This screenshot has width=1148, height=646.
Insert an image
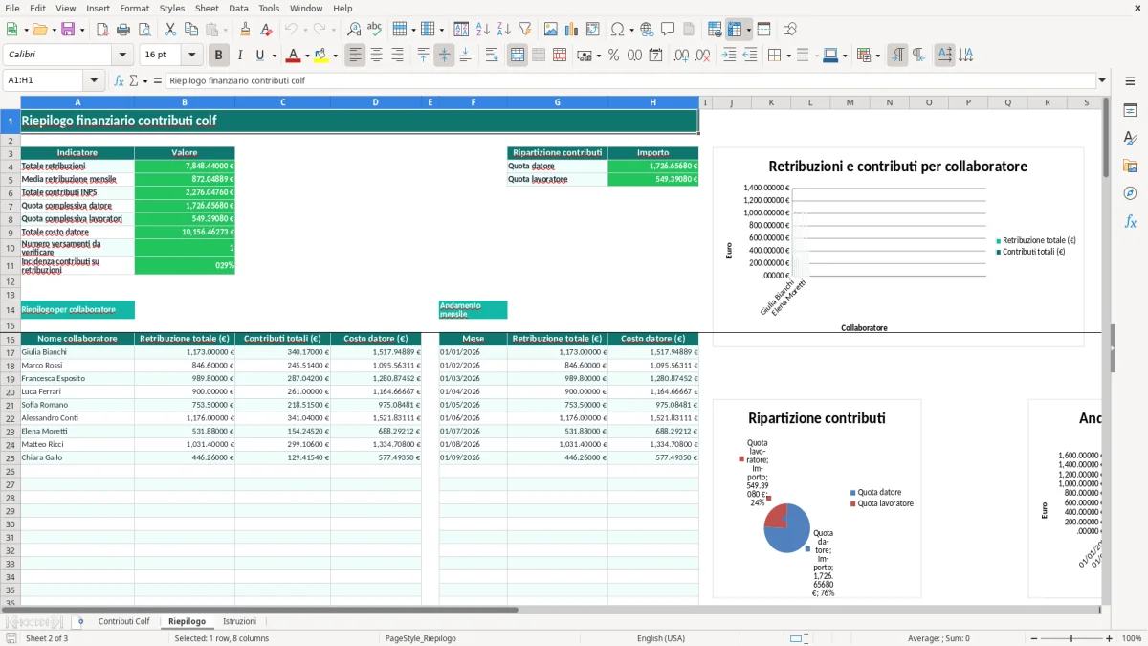pos(551,30)
